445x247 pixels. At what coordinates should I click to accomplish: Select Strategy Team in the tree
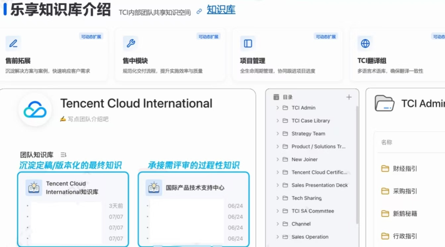coord(308,133)
